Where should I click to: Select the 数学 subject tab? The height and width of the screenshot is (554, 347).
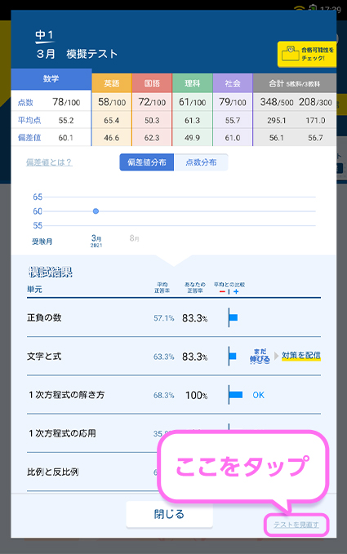coord(51,79)
